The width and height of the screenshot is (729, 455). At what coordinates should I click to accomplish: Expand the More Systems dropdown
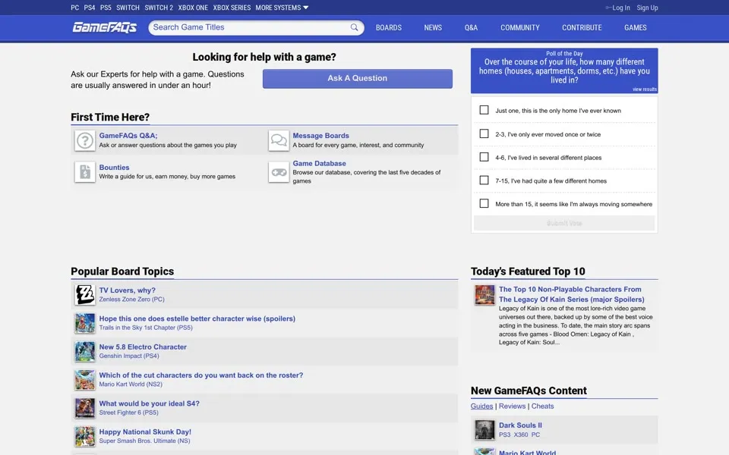[282, 8]
